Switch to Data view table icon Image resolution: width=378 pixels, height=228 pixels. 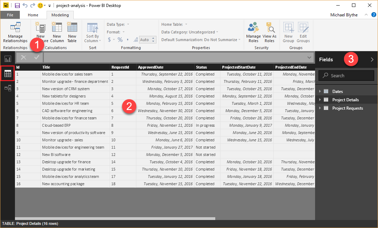click(8, 73)
